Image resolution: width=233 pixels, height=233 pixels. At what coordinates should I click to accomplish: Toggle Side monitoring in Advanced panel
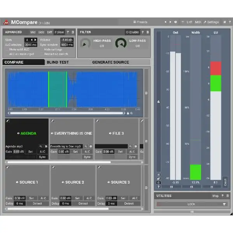coord(41,32)
